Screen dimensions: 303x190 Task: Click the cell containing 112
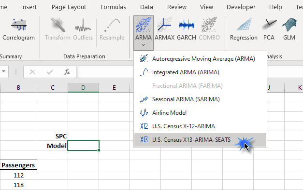(18, 175)
